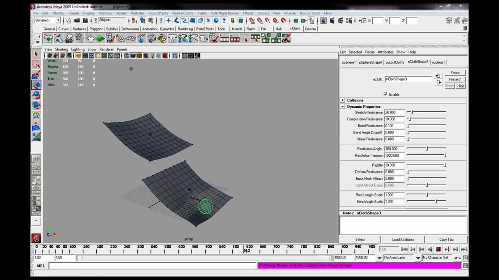Switch to the pSphereShape1 attribute tab

coord(370,62)
